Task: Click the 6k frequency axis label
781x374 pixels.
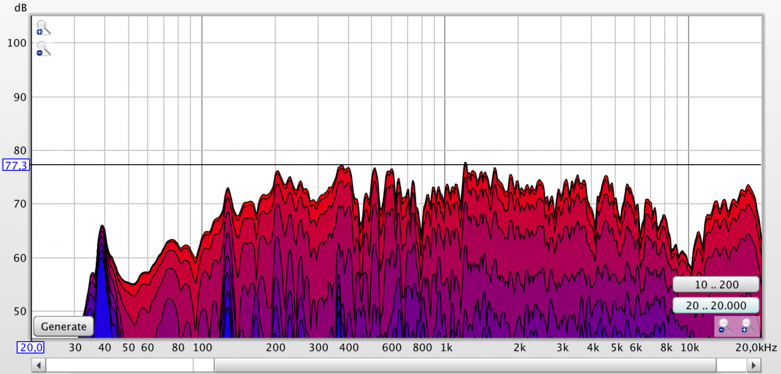Action: (636, 348)
